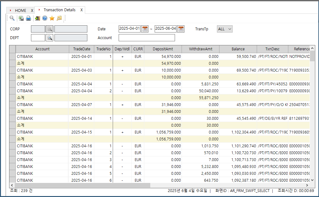The width and height of the screenshot is (319, 197).
Task: Click the horizontal scrollbar right arrow
Action: click(x=307, y=185)
